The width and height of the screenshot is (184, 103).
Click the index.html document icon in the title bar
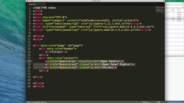(x=91, y=1)
